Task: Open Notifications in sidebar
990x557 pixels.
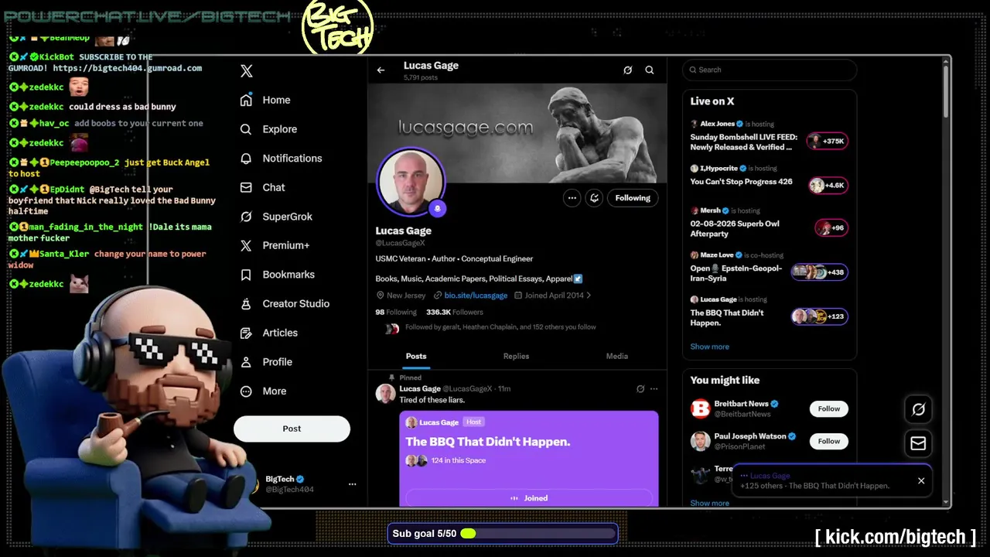Action: [281, 158]
